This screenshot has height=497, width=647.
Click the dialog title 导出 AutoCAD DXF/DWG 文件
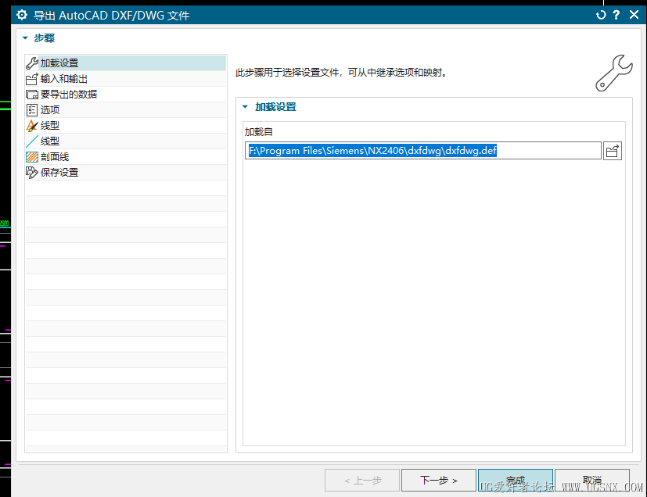[111, 16]
